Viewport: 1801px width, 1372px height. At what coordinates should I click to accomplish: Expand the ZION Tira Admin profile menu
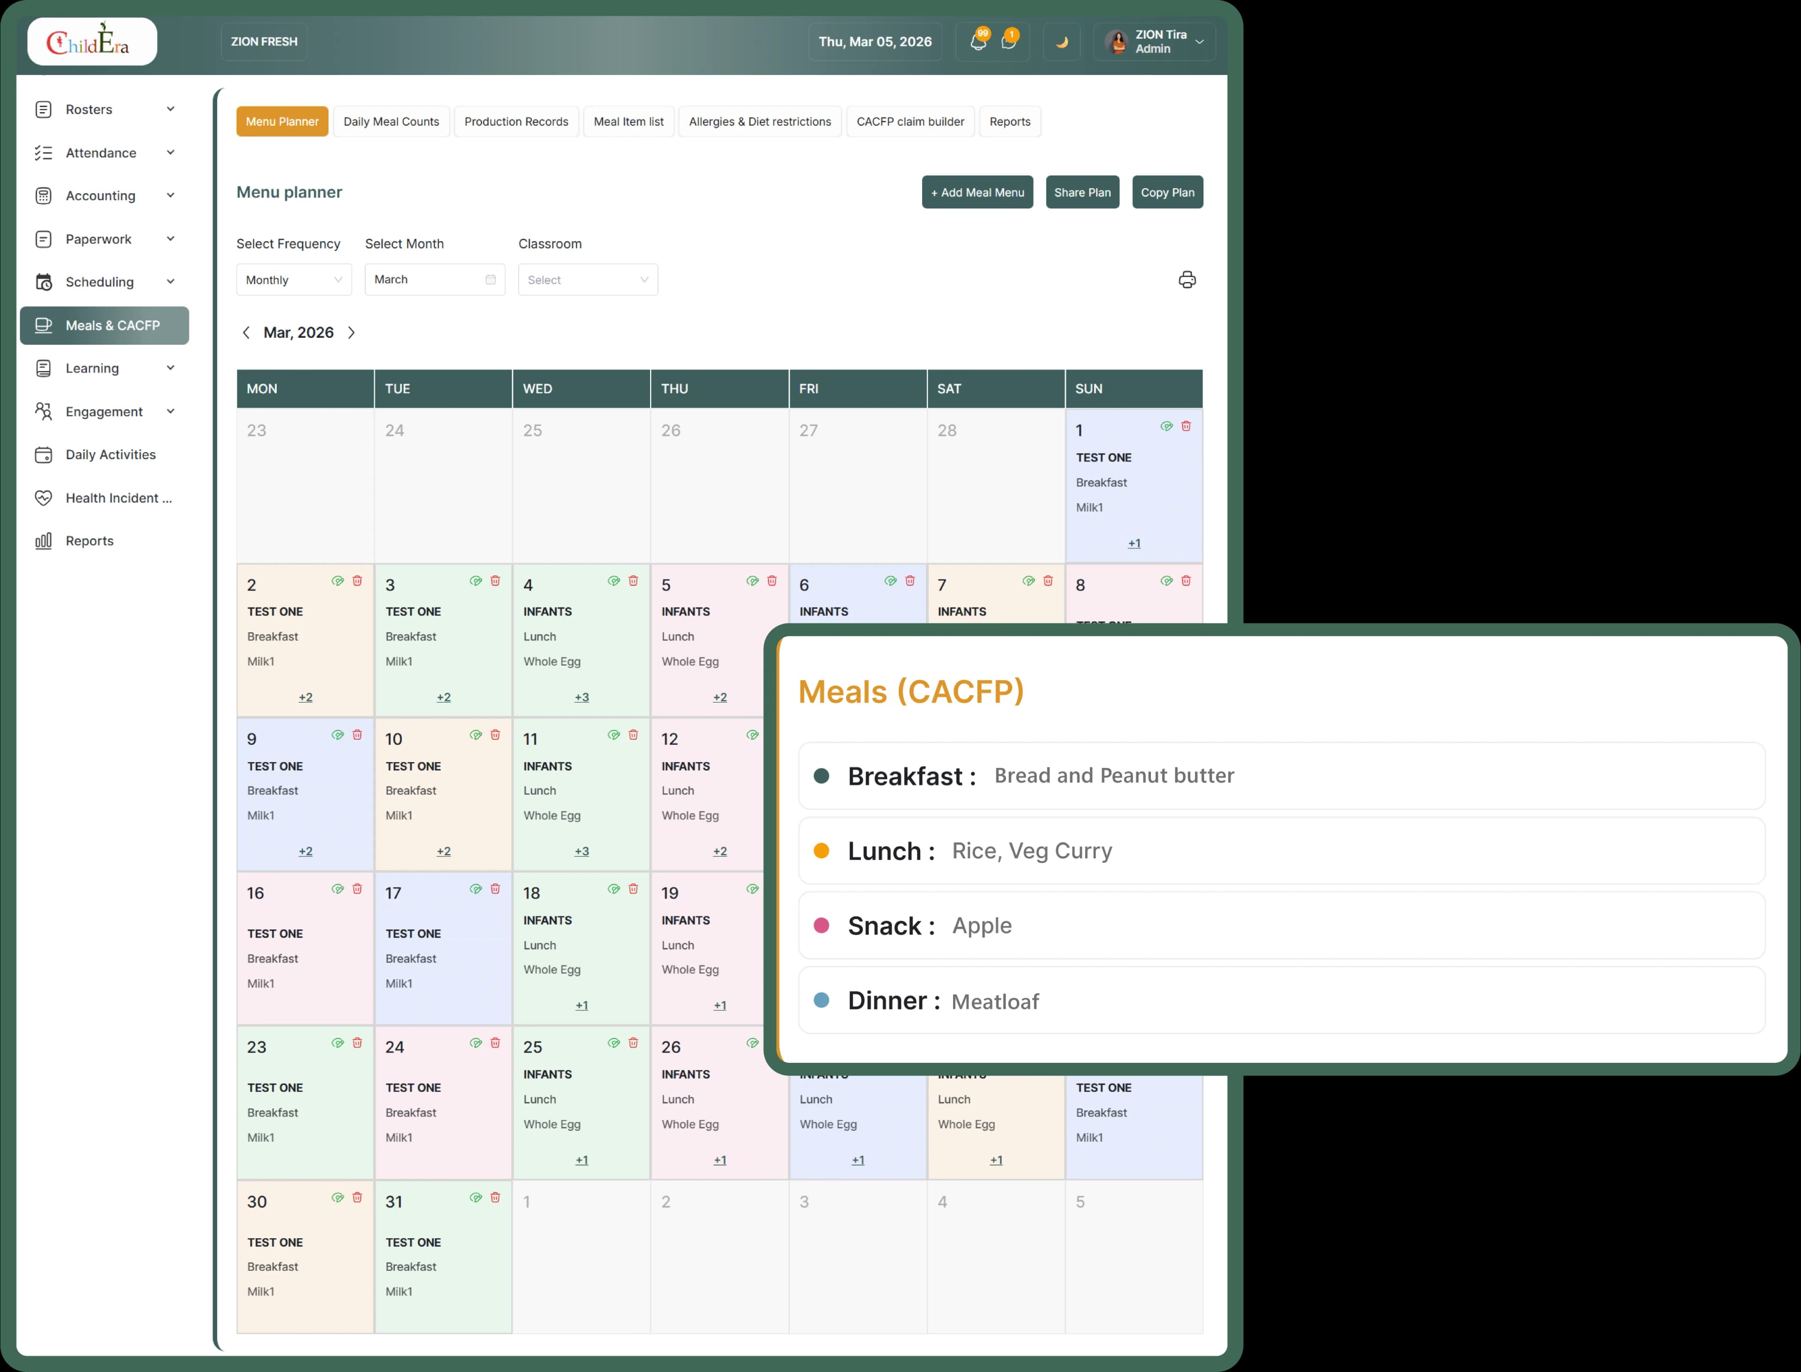1154,41
